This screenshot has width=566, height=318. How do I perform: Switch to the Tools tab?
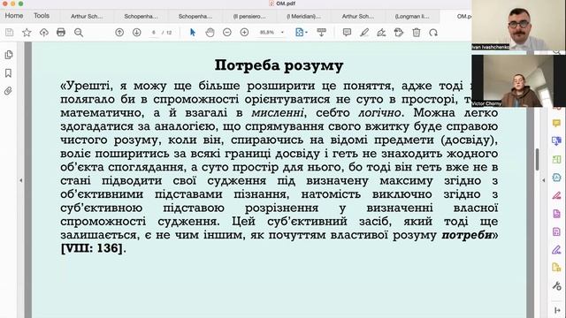pyautogui.click(x=42, y=16)
